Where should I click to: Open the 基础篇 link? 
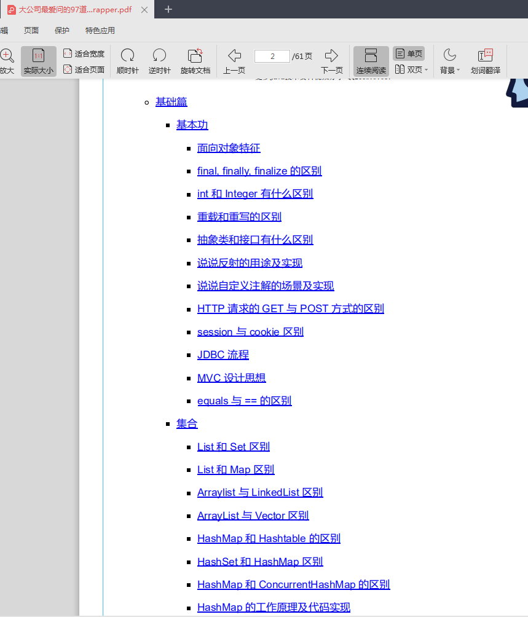click(171, 102)
